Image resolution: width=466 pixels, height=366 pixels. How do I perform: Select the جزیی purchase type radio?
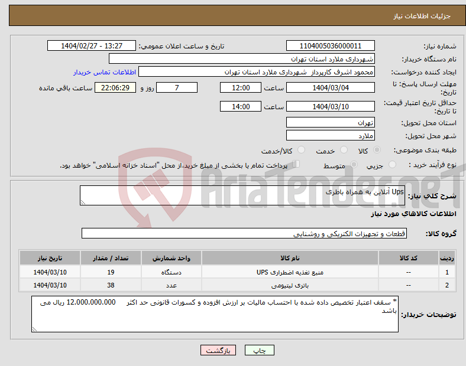(392, 165)
